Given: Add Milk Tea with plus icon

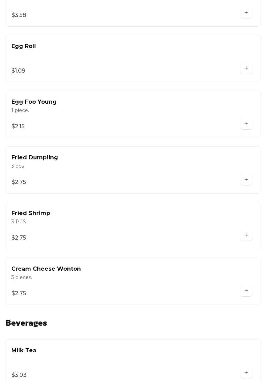Looking at the screenshot, I should coord(246,372).
